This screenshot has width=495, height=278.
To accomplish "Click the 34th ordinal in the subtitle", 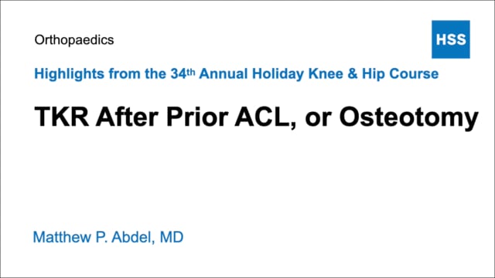I will pos(183,73).
